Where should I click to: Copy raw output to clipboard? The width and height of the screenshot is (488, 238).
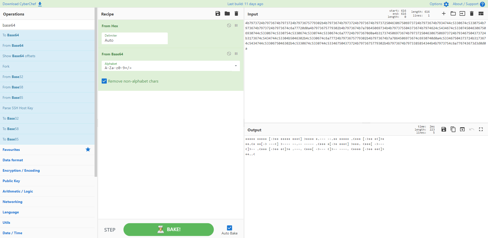[x=453, y=129]
